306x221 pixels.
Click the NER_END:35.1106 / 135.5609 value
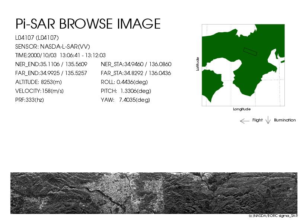(51, 64)
